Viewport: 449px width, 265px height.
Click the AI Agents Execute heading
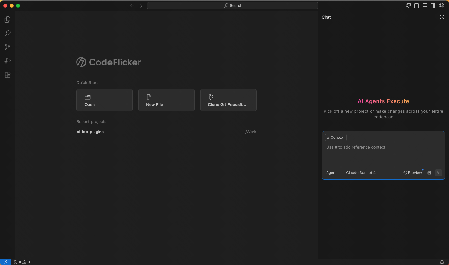384,101
